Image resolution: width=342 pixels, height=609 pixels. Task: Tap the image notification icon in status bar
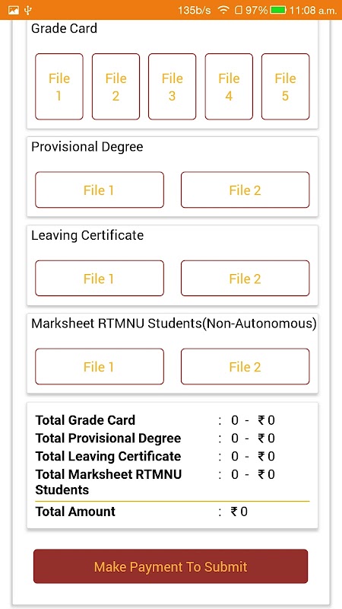click(x=14, y=10)
